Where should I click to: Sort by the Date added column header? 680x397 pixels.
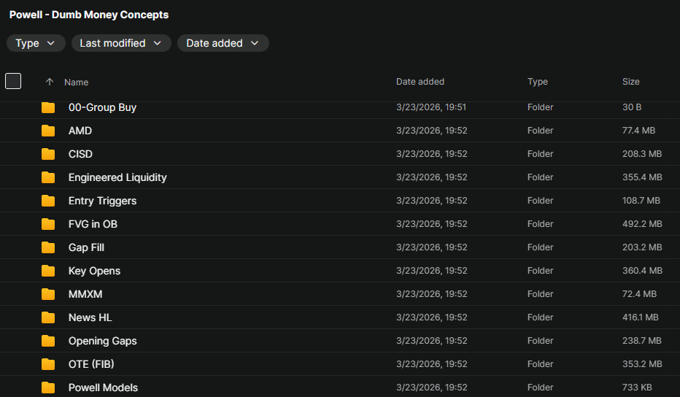[420, 82]
